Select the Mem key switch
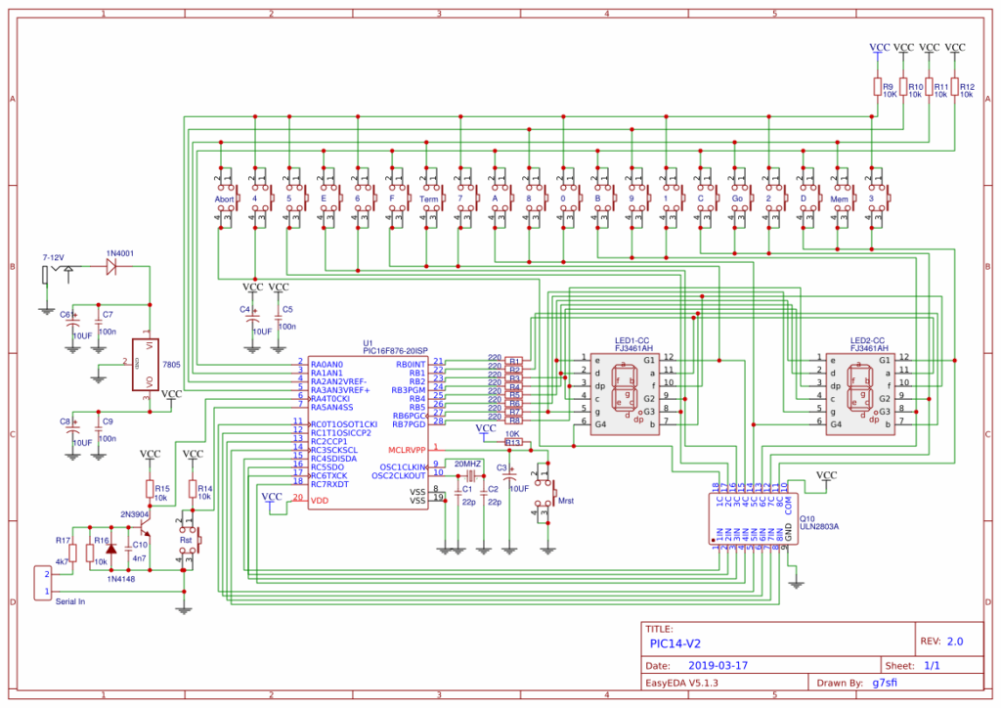This screenshot has height=708, width=1001. [840, 199]
